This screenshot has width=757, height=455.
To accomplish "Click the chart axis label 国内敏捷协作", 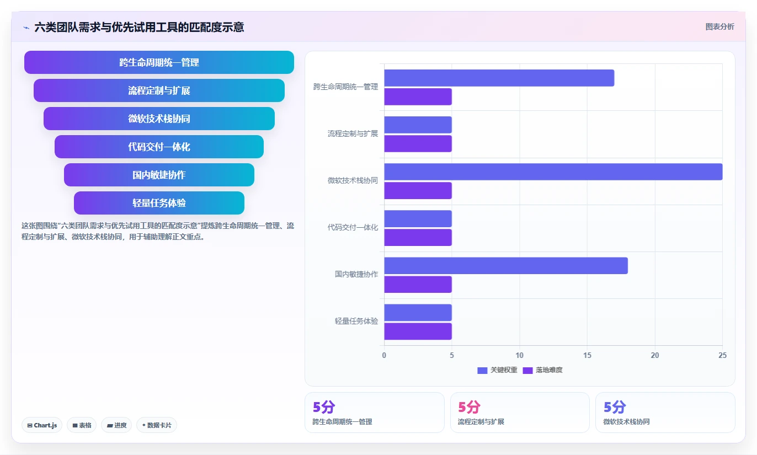I will pos(356,274).
